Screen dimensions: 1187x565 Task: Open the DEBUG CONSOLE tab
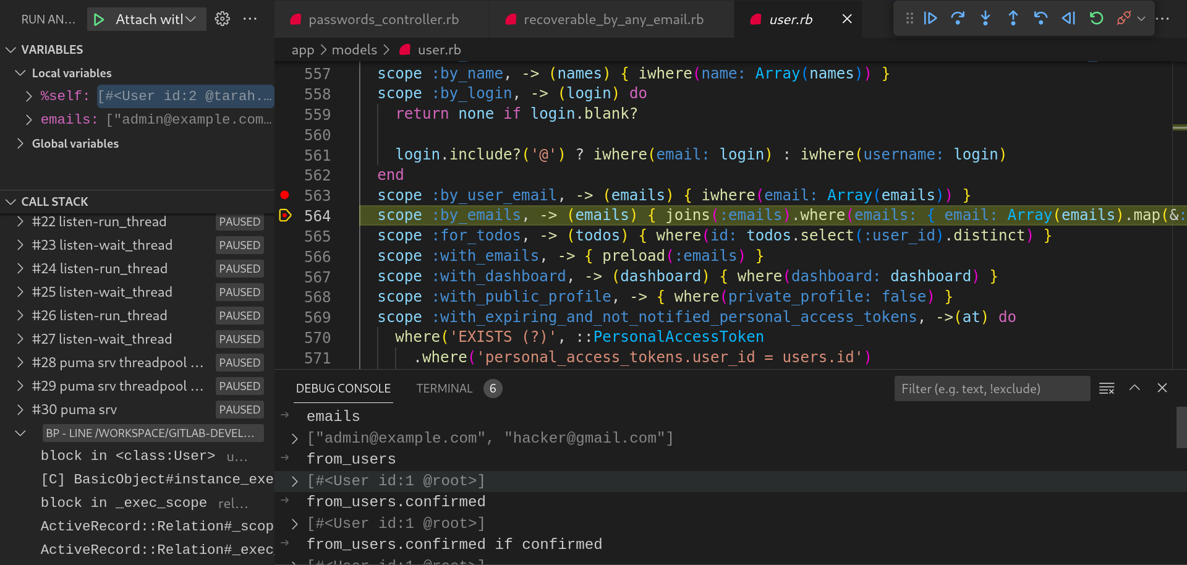[x=343, y=388]
